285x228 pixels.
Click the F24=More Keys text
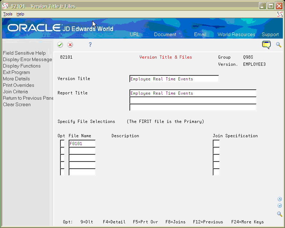[247, 222]
